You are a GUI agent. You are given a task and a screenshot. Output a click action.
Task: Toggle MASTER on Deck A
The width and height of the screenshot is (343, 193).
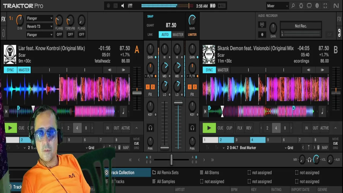(24, 70)
